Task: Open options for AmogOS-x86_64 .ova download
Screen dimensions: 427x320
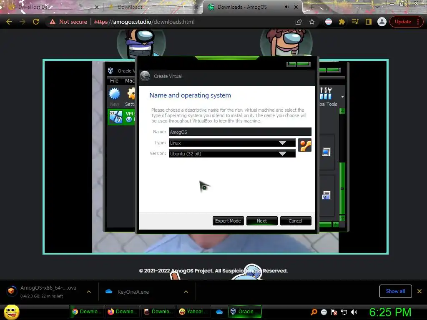Action: [89, 292]
